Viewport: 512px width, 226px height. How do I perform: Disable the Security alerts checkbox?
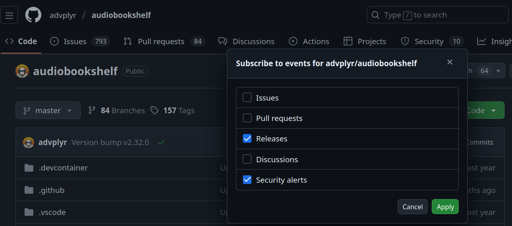247,180
